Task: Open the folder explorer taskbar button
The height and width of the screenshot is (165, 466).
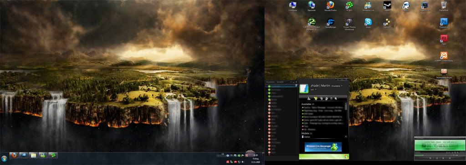Action: (33, 155)
